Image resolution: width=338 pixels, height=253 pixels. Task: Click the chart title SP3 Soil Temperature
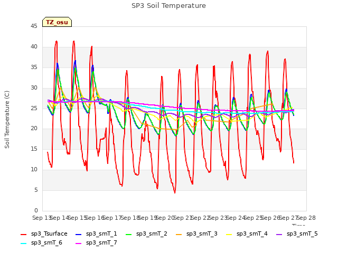coord(168,6)
